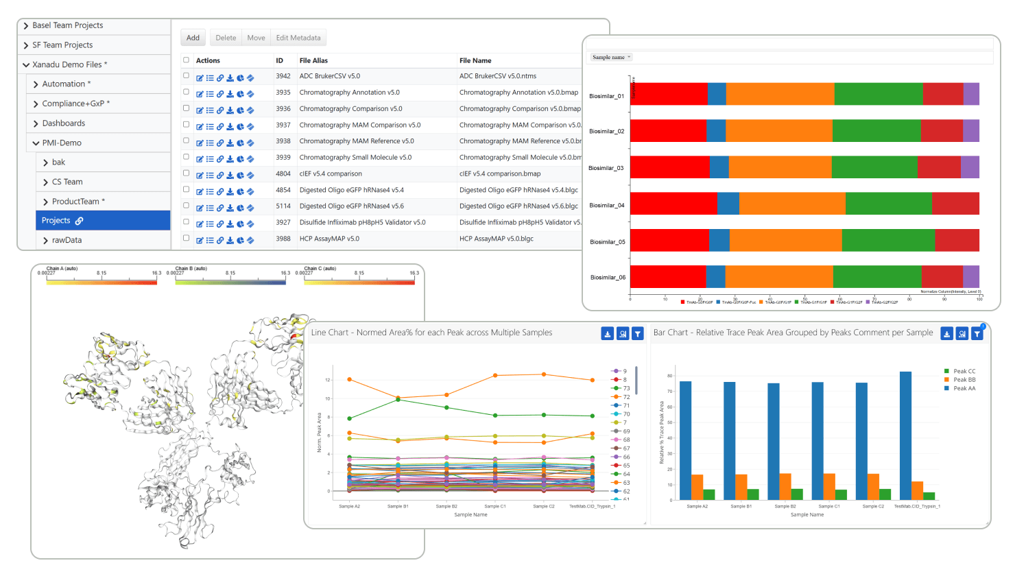Click the Edit Metadata button
The height and width of the screenshot is (576, 1026).
click(x=298, y=38)
